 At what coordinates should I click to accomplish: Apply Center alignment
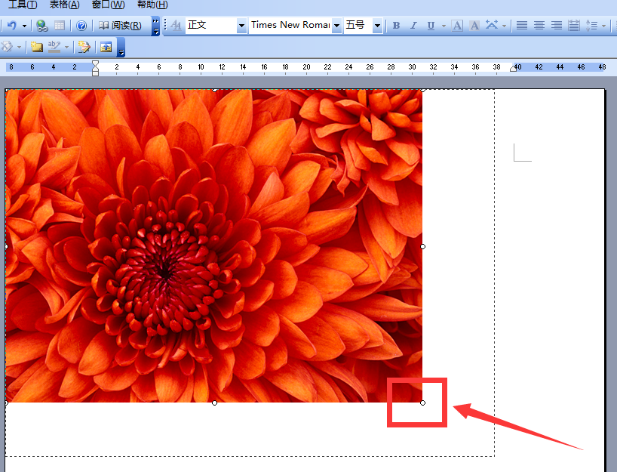pos(539,26)
